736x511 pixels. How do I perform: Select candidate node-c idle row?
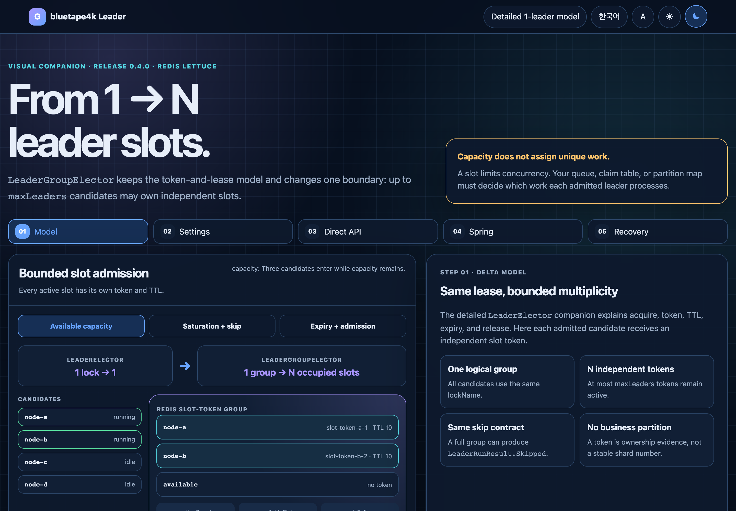(x=80, y=462)
